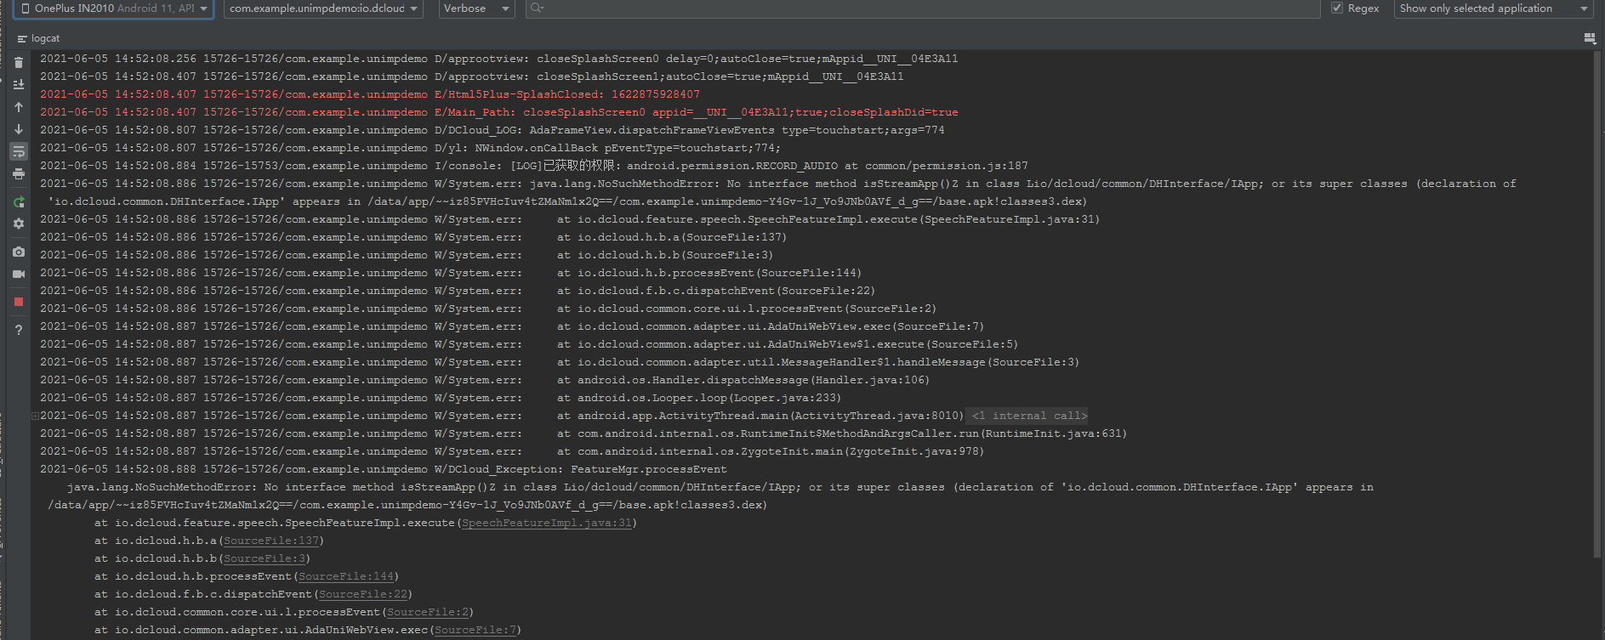Uncheck the Regex checkbox
This screenshot has height=640, width=1605.
coord(1337,8)
